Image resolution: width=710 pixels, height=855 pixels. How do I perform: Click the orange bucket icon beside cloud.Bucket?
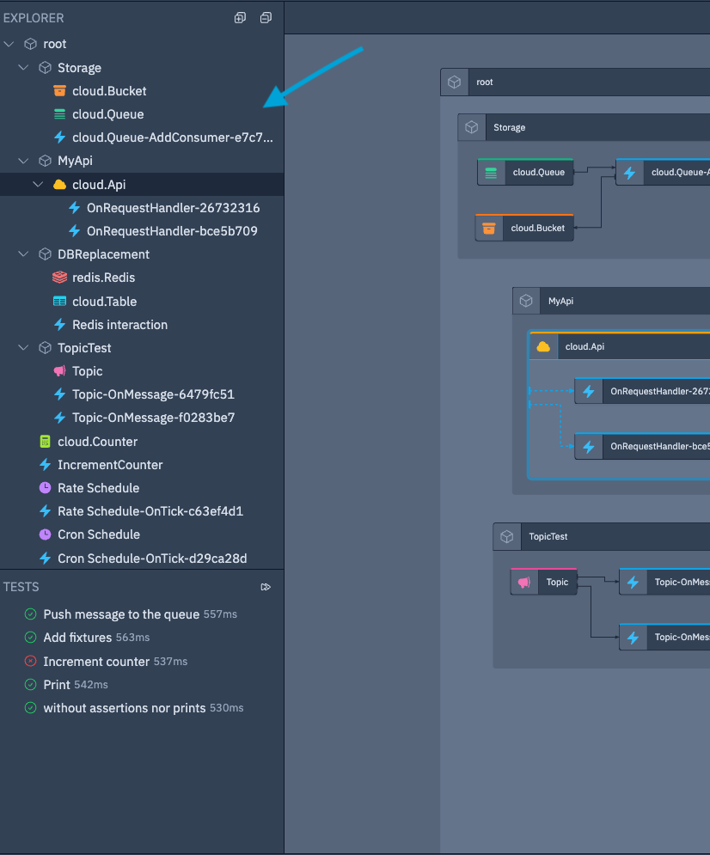(x=58, y=90)
